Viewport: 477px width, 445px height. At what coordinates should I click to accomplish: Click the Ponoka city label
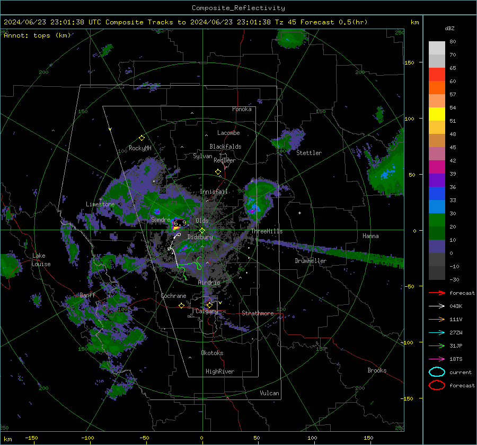(x=242, y=109)
